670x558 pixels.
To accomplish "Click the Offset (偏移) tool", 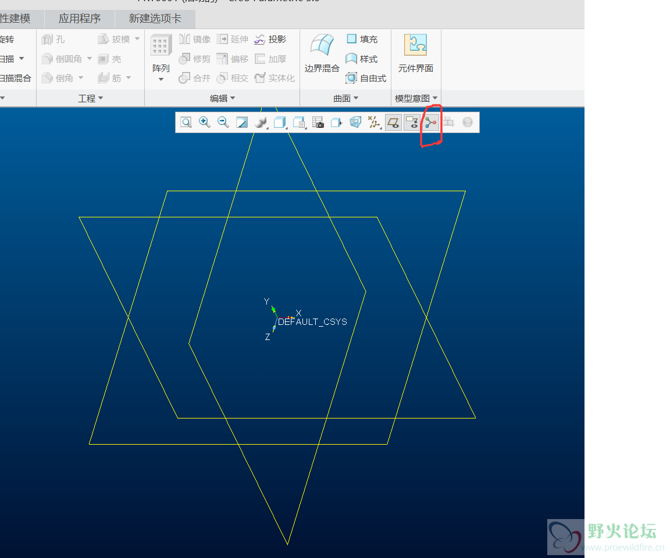I will pyautogui.click(x=233, y=59).
